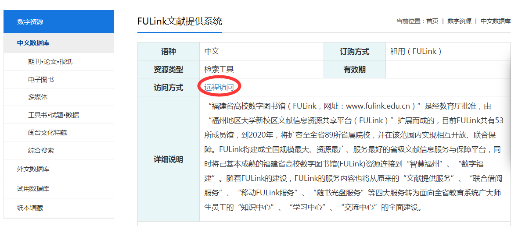Image resolution: width=511 pixels, height=226 pixels.
Task: Click the 详细说明 row label
Action: (x=168, y=159)
